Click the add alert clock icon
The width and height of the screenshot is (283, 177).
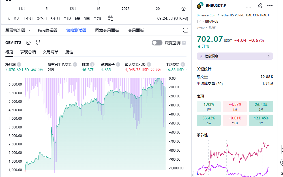pos(38,43)
